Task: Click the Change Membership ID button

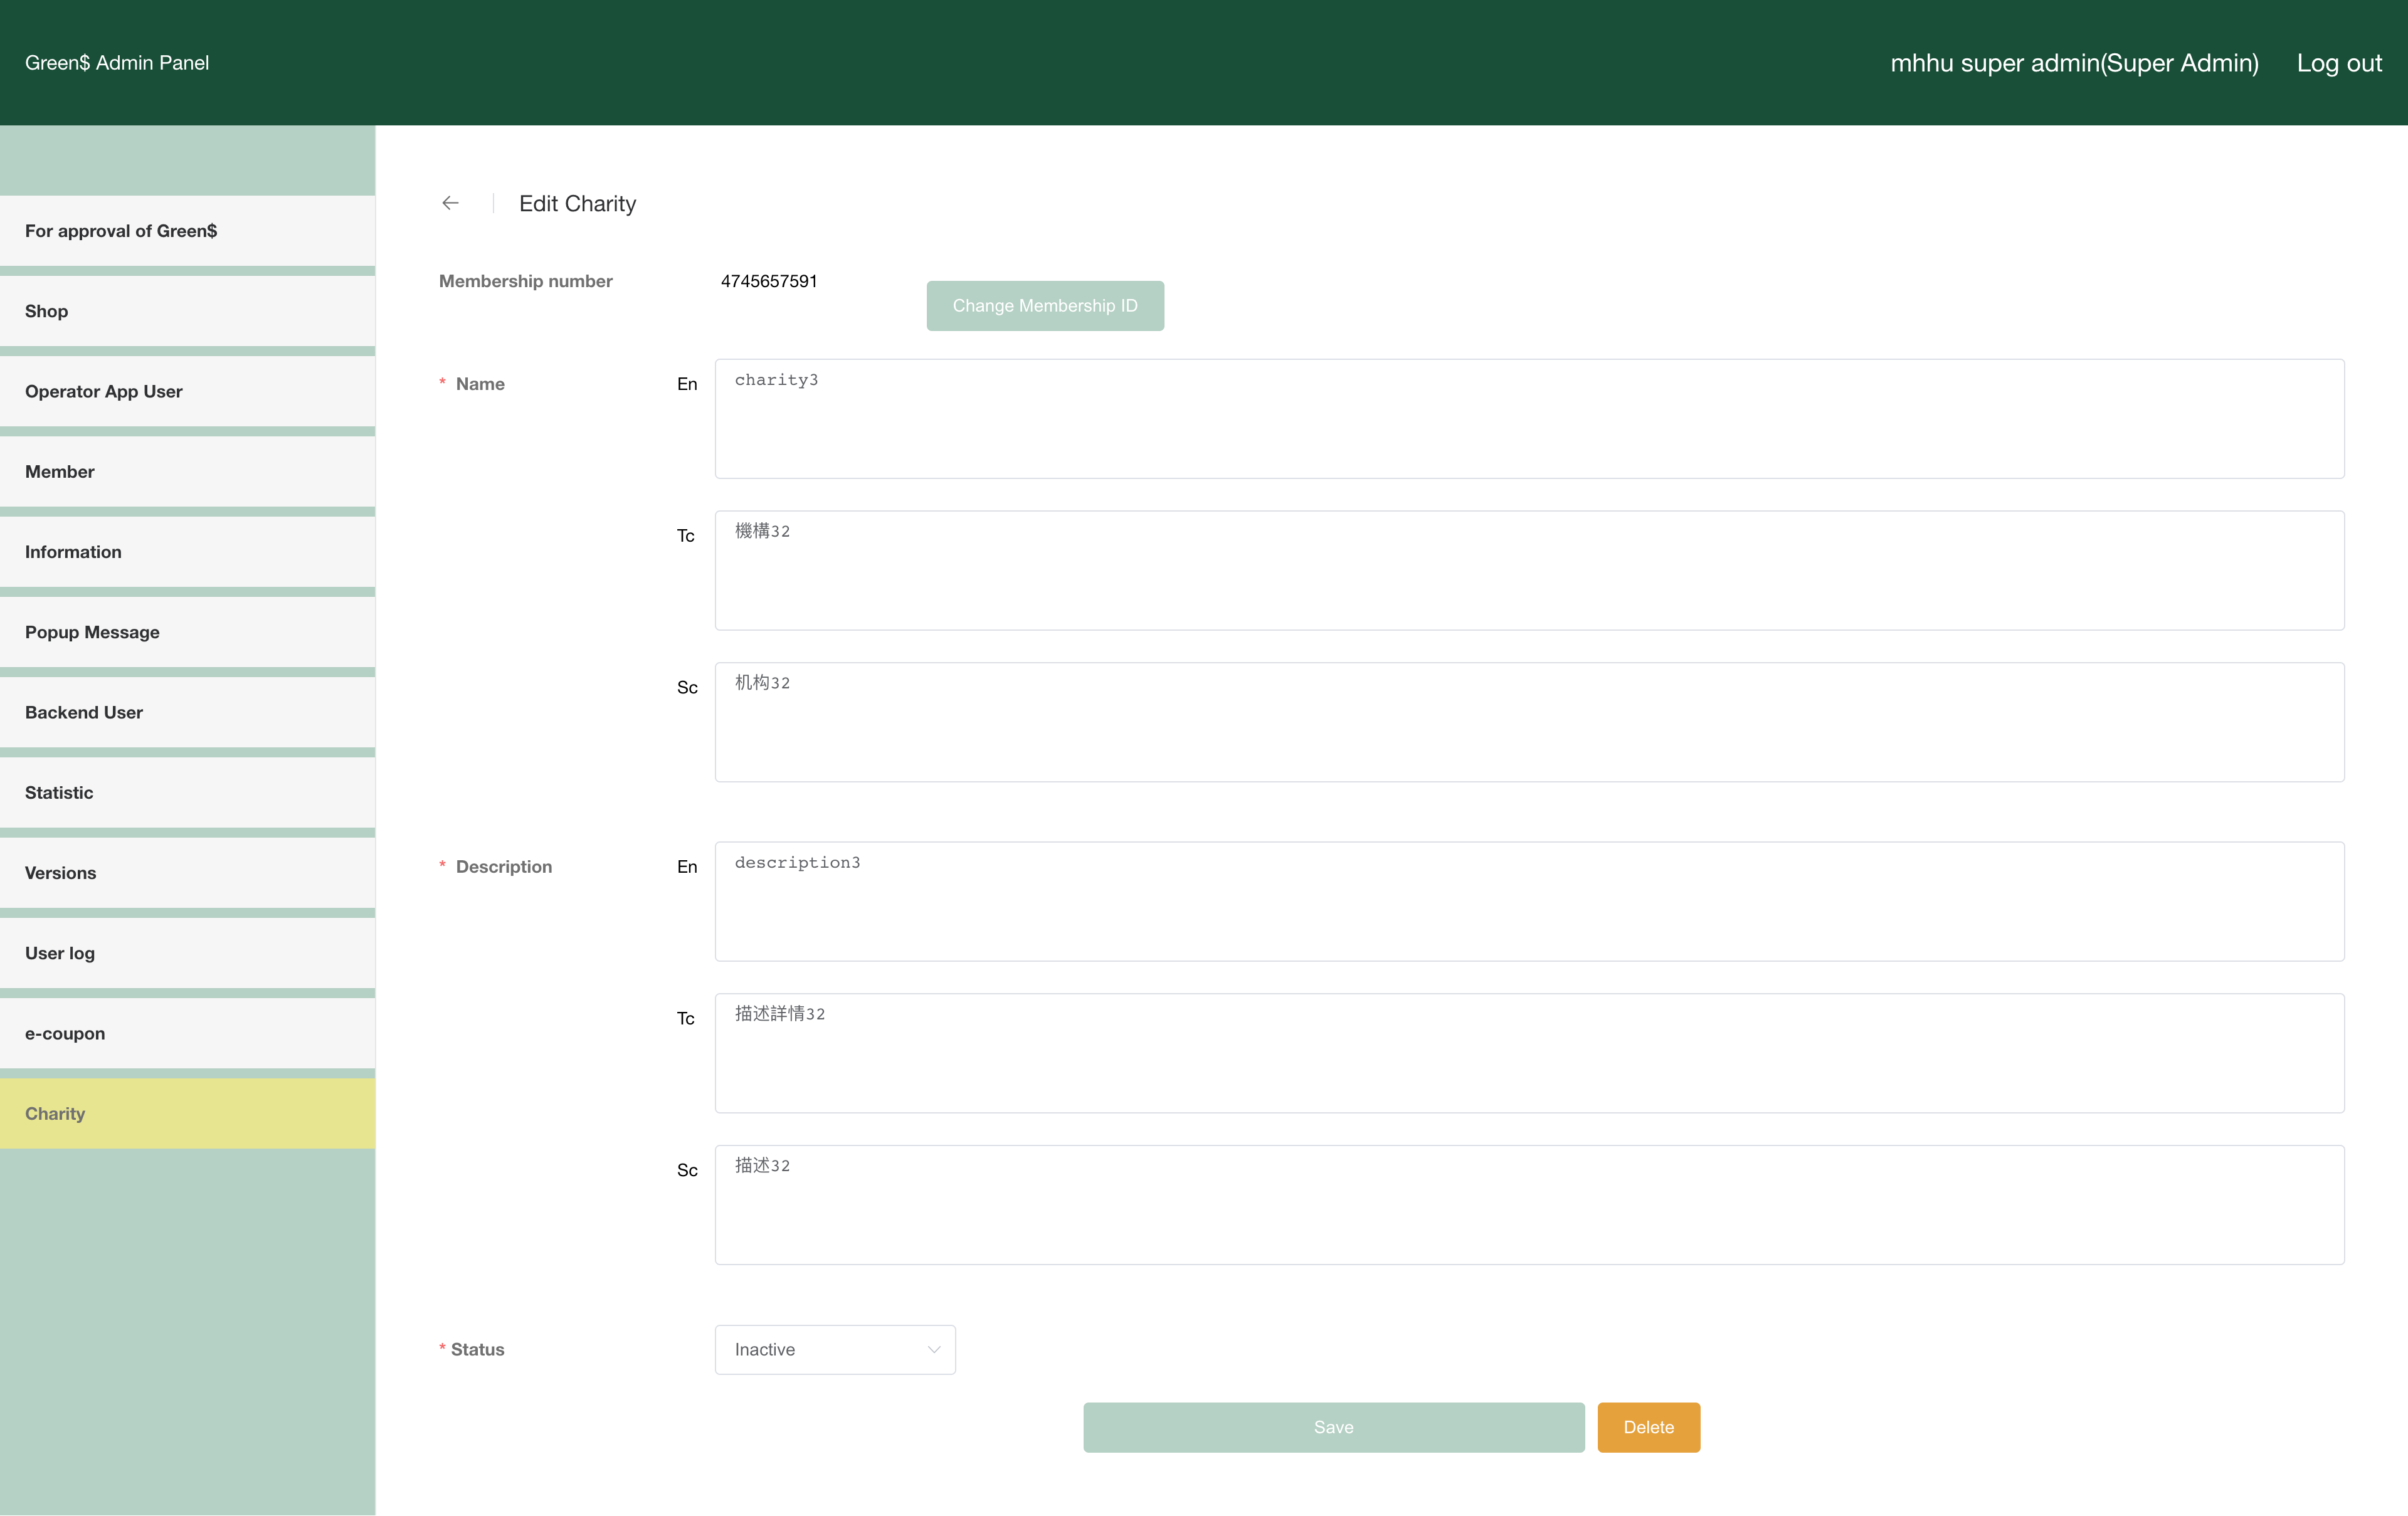Action: pyautogui.click(x=1044, y=305)
